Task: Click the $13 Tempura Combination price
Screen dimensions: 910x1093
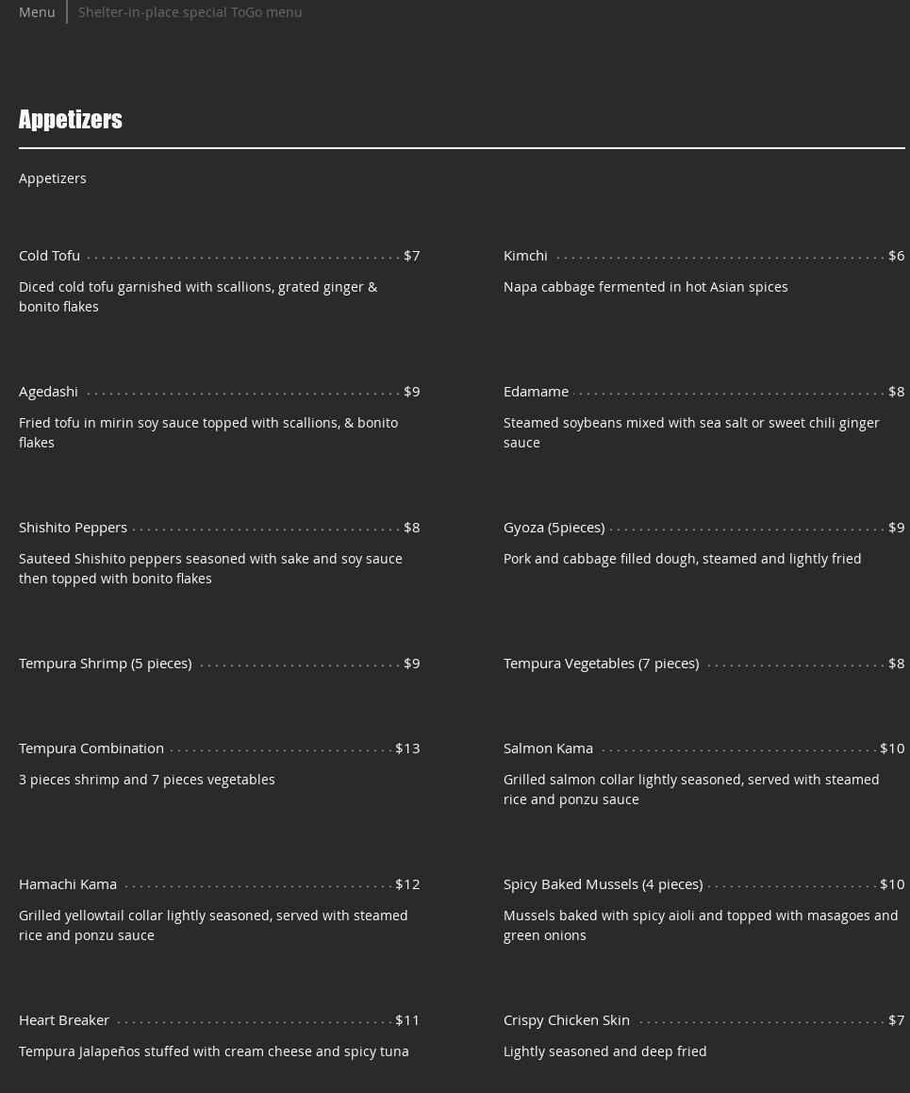Action: click(x=407, y=748)
